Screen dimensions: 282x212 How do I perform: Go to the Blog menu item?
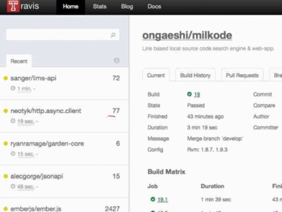pos(127,7)
